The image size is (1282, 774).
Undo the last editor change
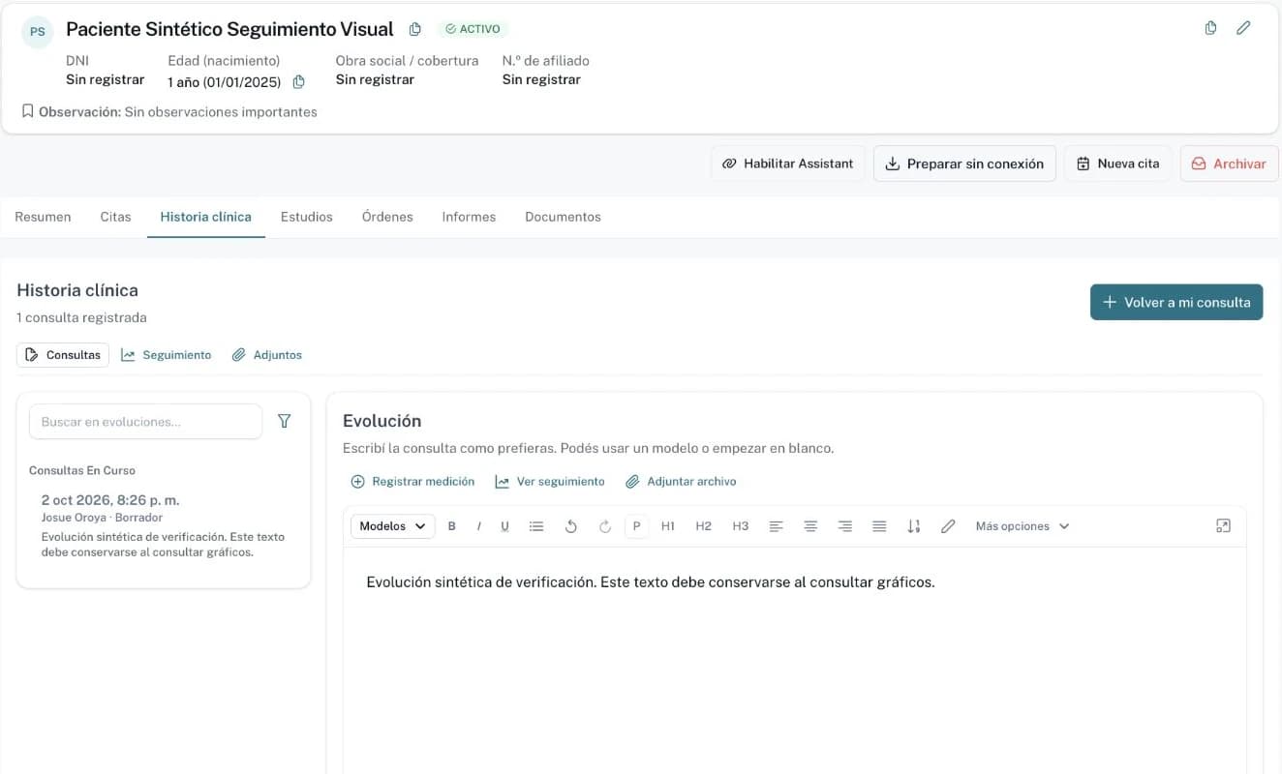point(571,526)
